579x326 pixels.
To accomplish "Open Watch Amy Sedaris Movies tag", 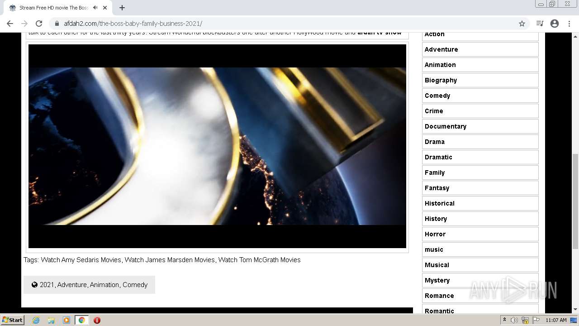I will coord(81,260).
